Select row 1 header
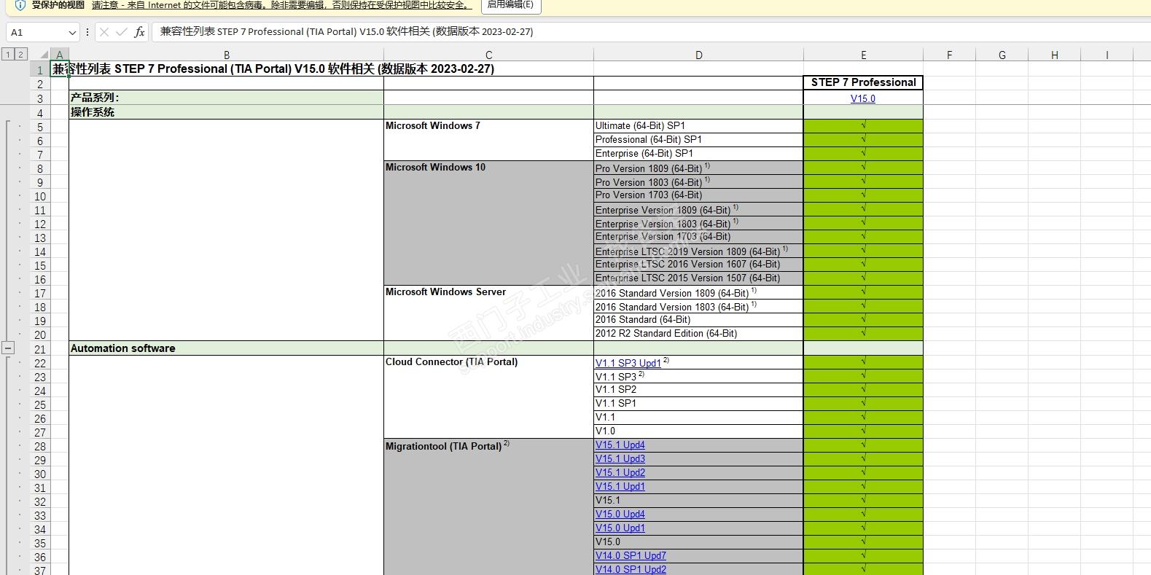 click(x=40, y=70)
